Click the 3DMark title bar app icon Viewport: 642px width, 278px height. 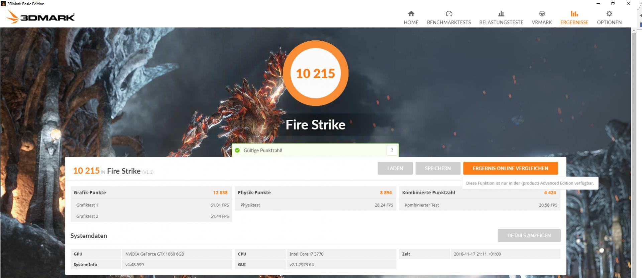coord(3,4)
